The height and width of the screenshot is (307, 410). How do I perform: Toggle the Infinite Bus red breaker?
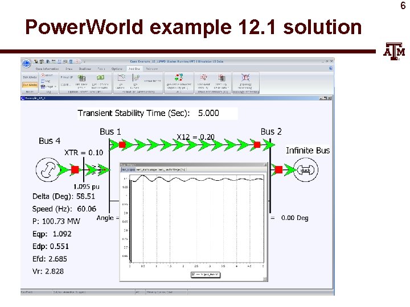click(x=278, y=169)
